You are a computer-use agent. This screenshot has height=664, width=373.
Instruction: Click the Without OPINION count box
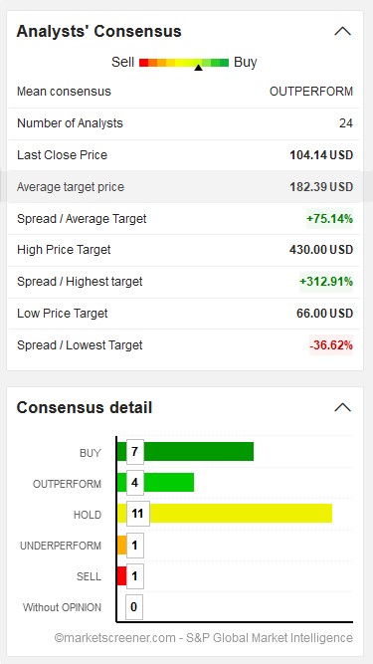click(x=134, y=607)
